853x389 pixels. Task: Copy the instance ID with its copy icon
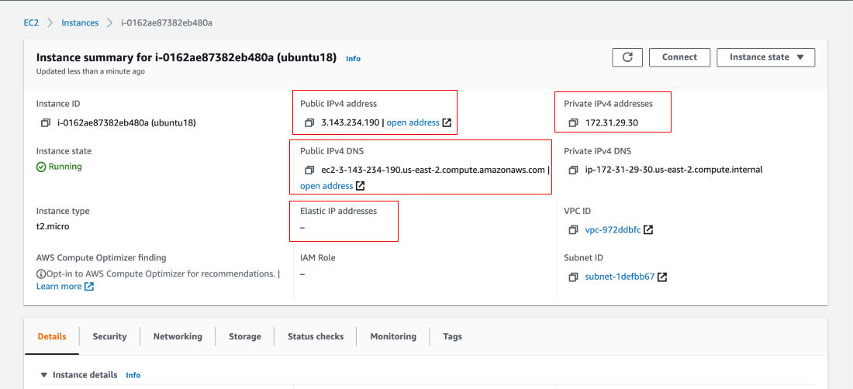(x=46, y=122)
